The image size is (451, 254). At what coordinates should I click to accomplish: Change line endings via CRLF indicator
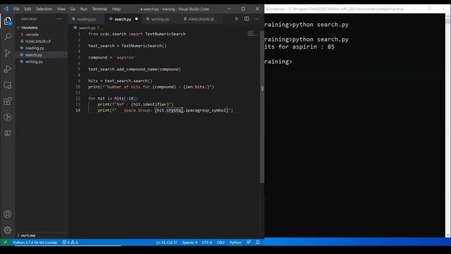pos(221,243)
